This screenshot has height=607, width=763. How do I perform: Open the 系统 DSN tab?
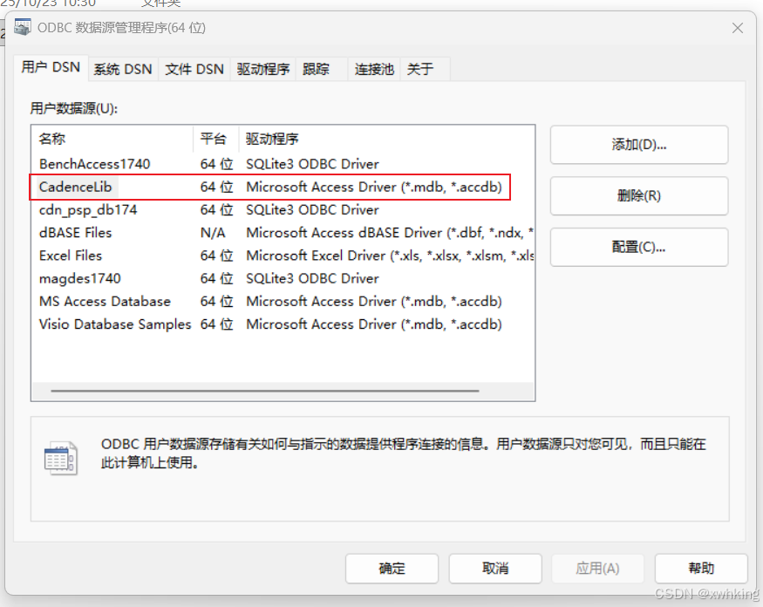coord(123,69)
